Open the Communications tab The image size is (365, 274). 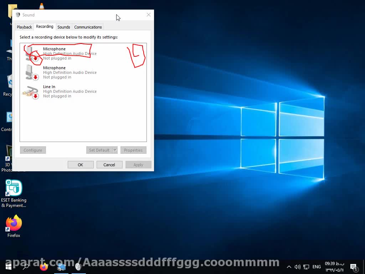pos(88,27)
